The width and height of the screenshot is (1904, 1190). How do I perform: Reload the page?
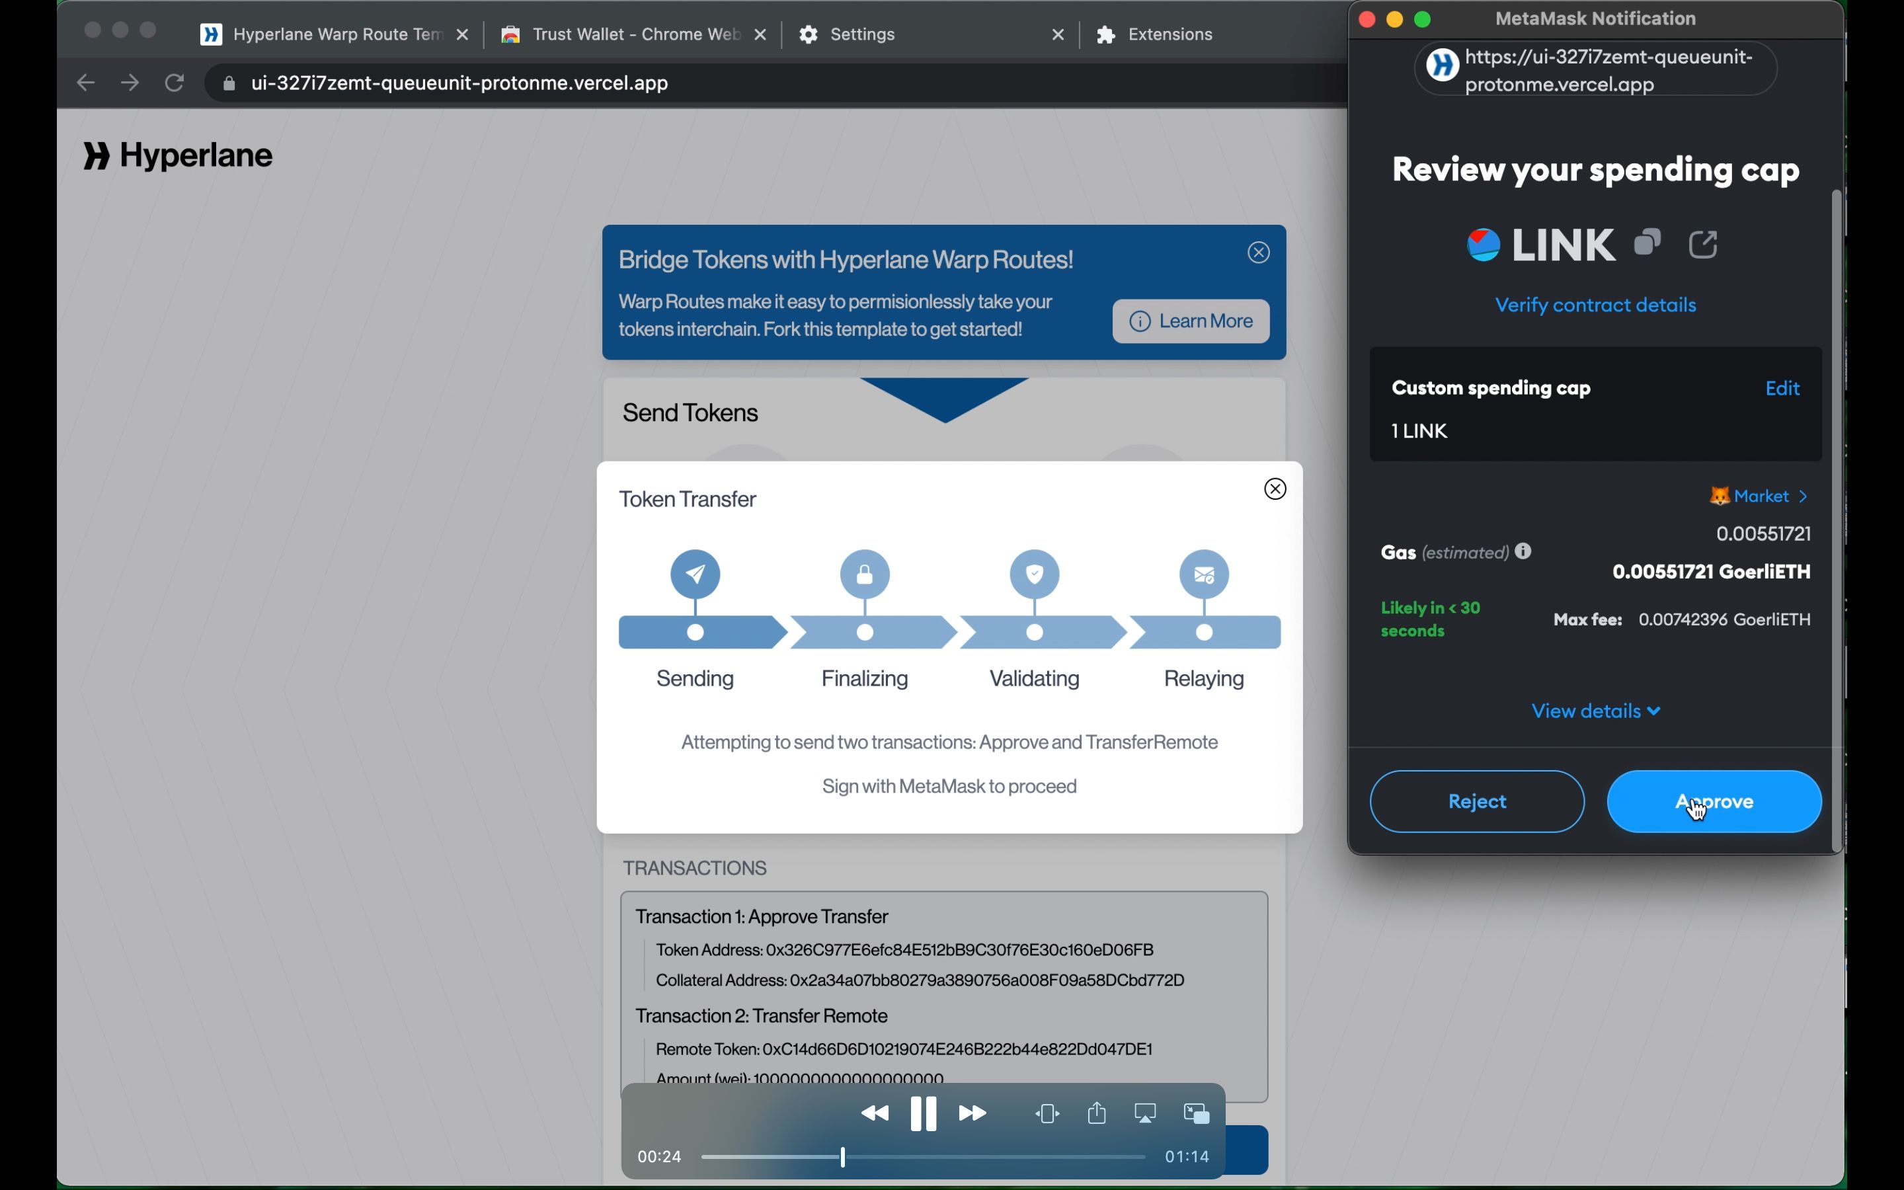tap(175, 83)
